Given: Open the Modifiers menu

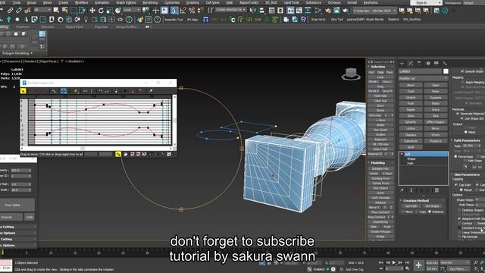Looking at the screenshot, I should 81,2.
